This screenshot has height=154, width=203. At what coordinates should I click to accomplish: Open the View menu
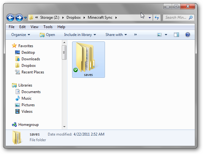[x=34, y=27]
